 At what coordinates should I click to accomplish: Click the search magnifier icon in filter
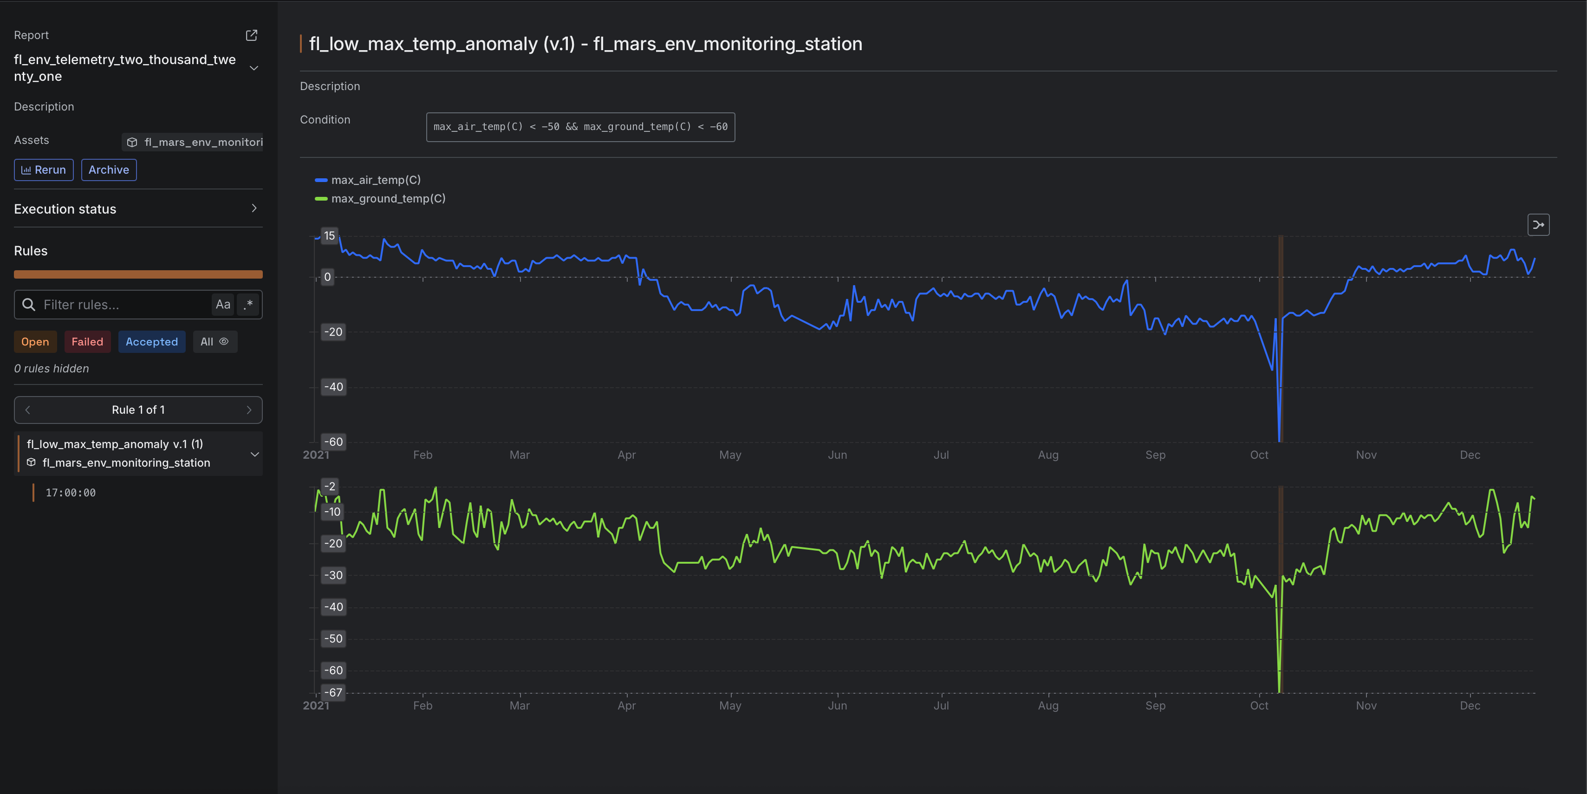pyautogui.click(x=28, y=304)
